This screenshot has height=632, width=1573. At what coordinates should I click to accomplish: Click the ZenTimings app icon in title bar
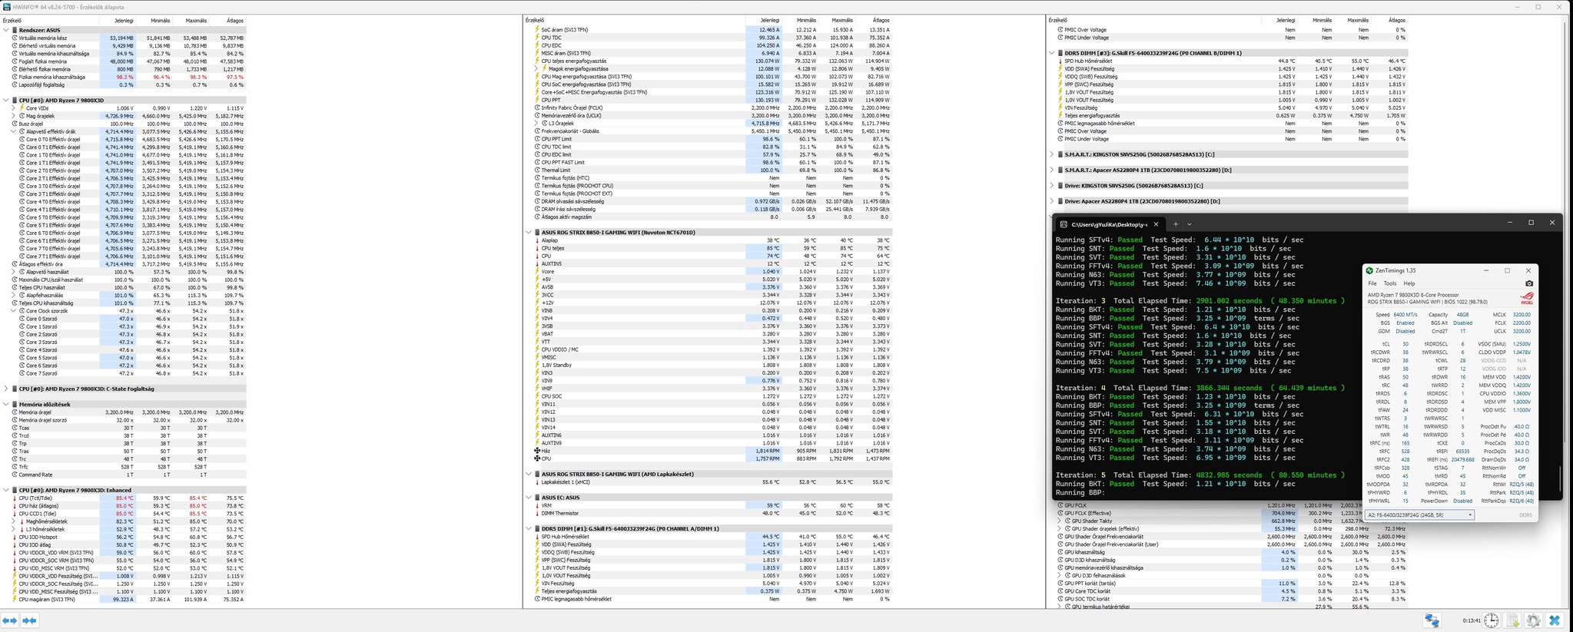tap(1369, 270)
